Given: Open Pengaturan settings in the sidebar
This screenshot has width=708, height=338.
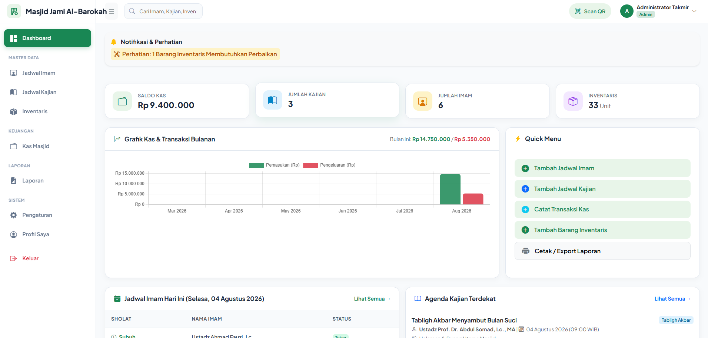Looking at the screenshot, I should point(47,215).
